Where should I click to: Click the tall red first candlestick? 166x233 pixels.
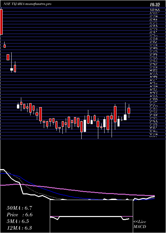coord(1,22)
